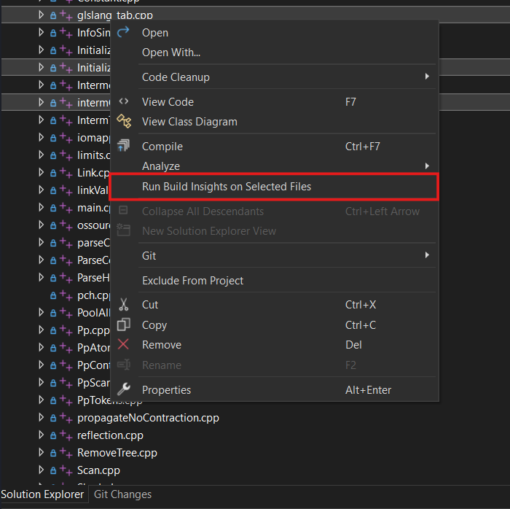
Task: Open the Analyze submenu arrow
Action: click(x=427, y=166)
